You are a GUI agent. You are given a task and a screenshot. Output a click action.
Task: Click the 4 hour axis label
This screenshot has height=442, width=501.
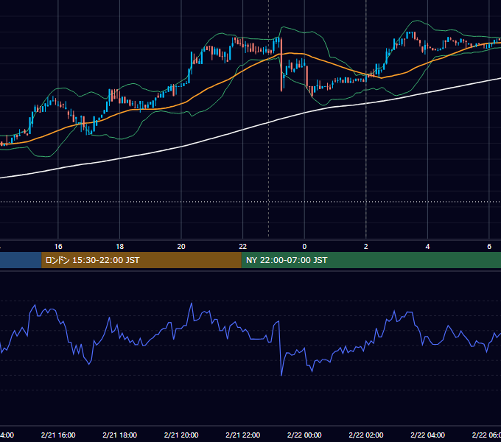[427, 247]
